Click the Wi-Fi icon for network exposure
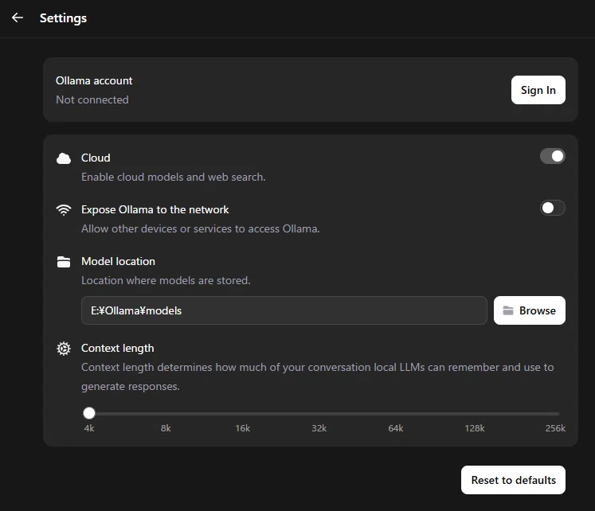Viewport: 595px width, 511px height. (x=64, y=210)
